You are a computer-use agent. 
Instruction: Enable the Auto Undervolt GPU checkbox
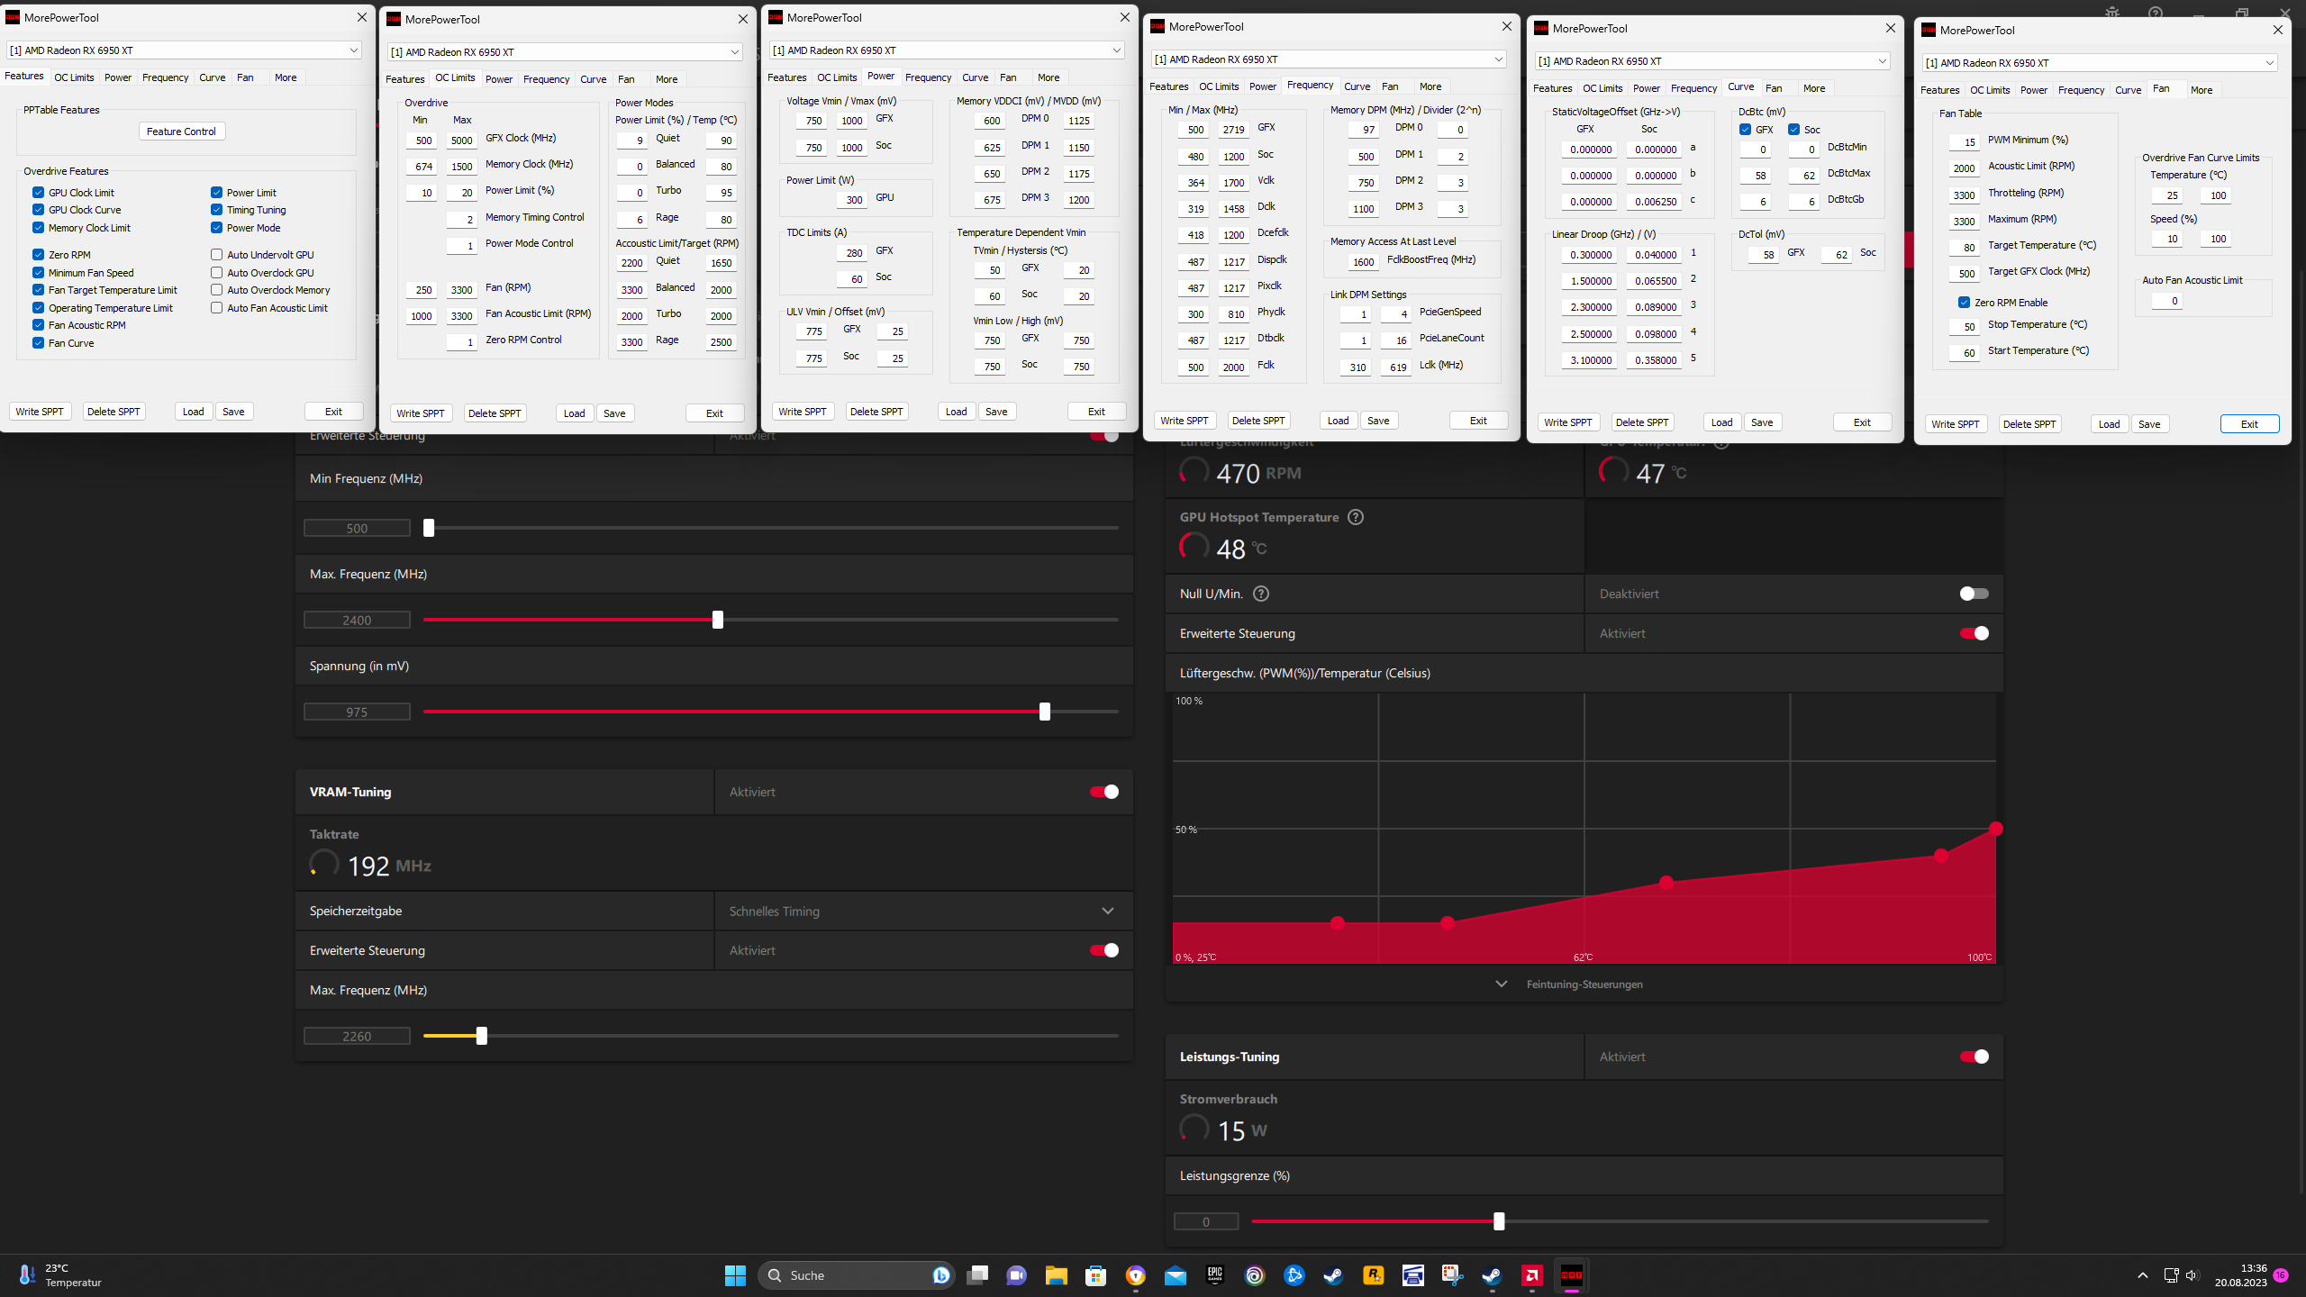click(x=217, y=255)
